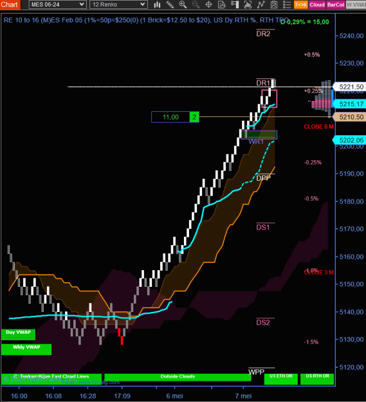The height and width of the screenshot is (402, 366).
Task: Click the zoom out magnifier
Action: (x=196, y=5)
